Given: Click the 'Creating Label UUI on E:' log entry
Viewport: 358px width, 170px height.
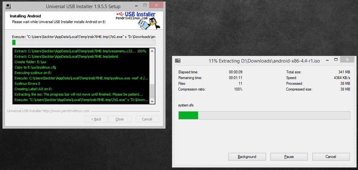Looking at the screenshot, I should (x=34, y=89).
